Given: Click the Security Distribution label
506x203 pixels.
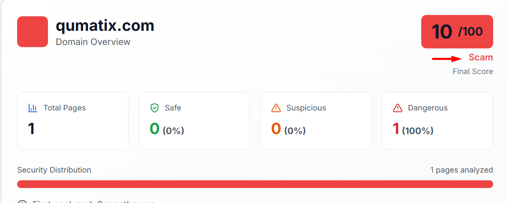Looking at the screenshot, I should click(x=54, y=170).
